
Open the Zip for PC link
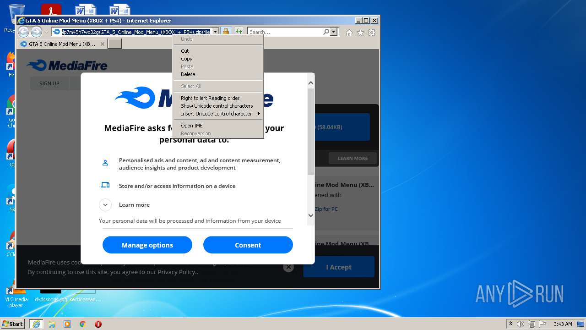(326, 209)
